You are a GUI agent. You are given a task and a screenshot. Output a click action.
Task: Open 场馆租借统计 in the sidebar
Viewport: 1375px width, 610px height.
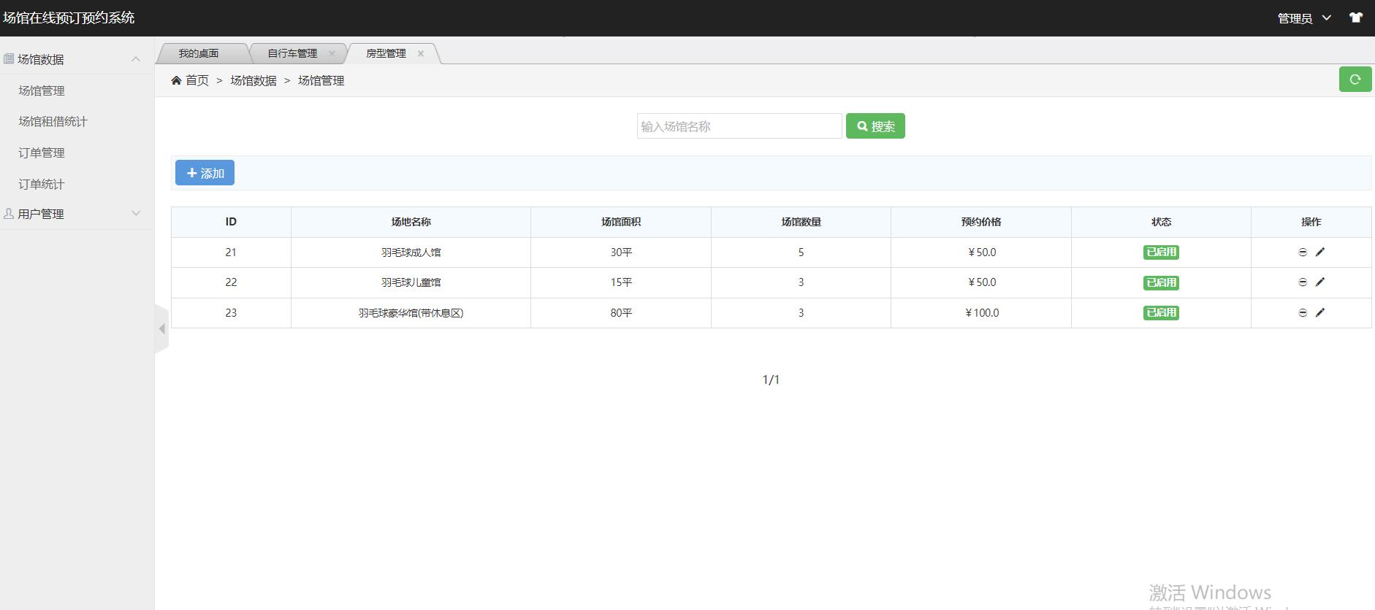(x=53, y=121)
